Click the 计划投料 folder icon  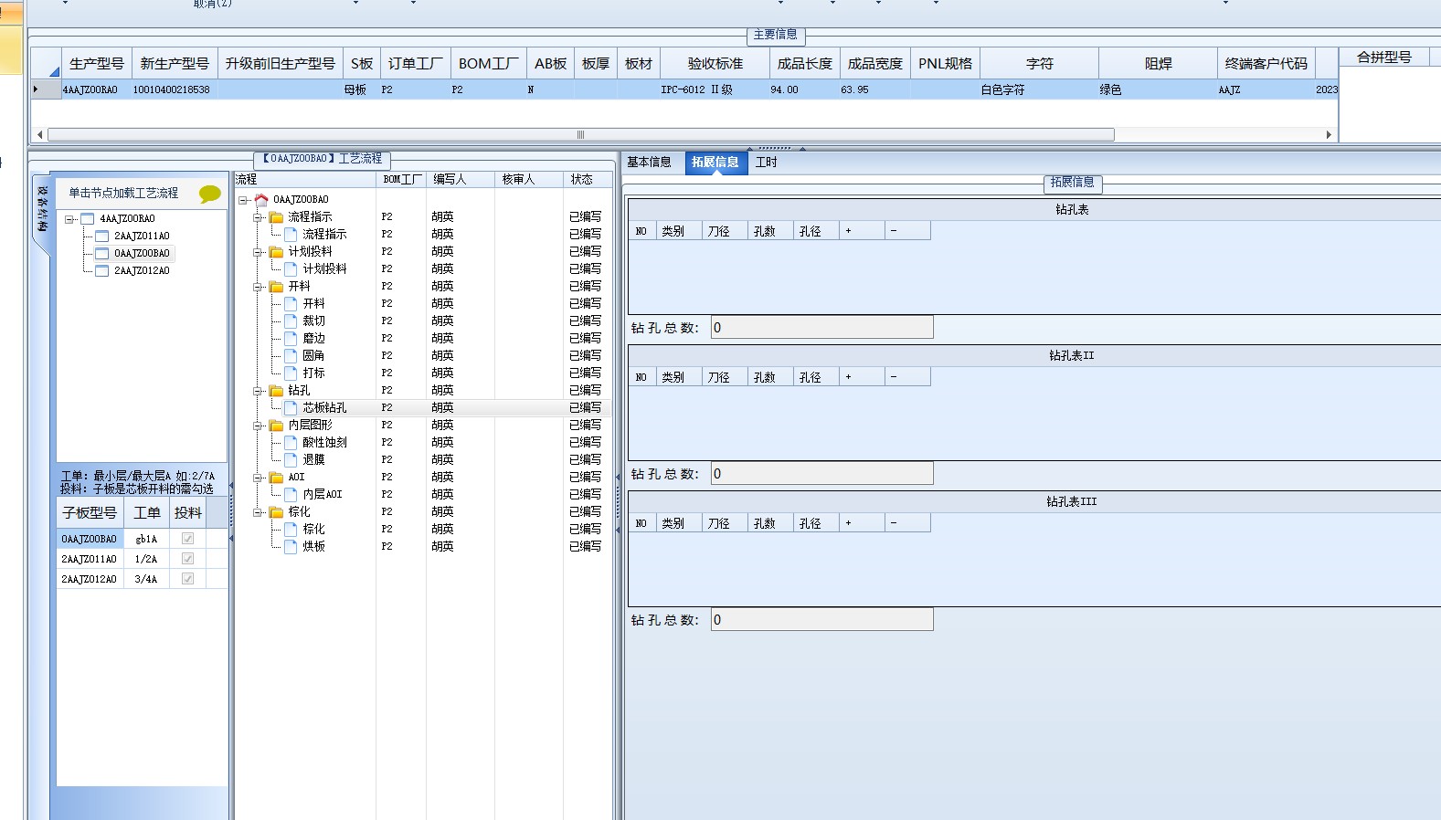click(276, 251)
